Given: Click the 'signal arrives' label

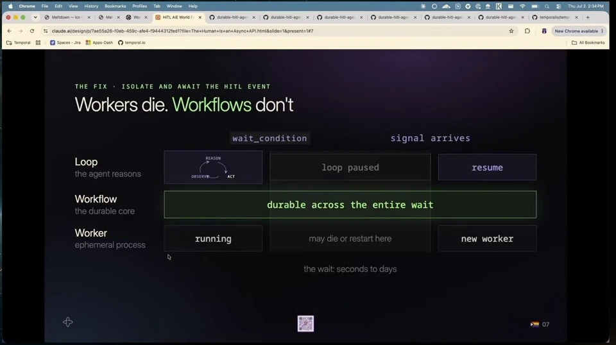Looking at the screenshot, I should click(430, 138).
